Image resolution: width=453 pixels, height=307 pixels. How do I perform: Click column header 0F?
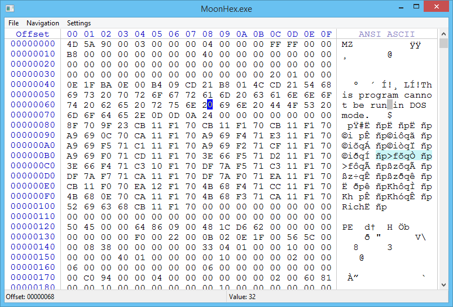[x=326, y=34]
